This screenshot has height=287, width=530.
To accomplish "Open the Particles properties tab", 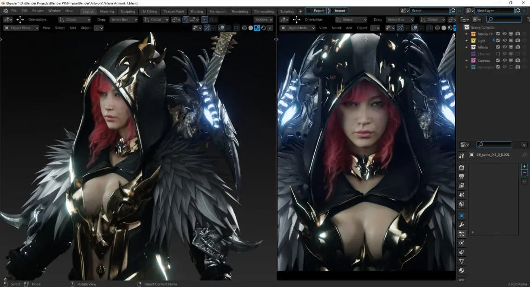I will coord(461,234).
